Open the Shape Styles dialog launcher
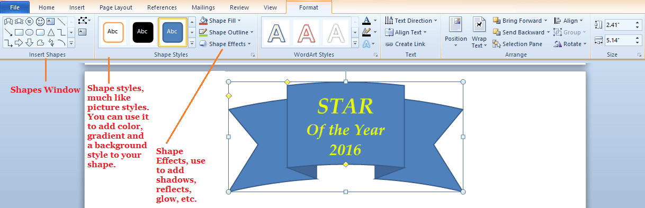Image resolution: width=645 pixels, height=208 pixels. (x=253, y=55)
